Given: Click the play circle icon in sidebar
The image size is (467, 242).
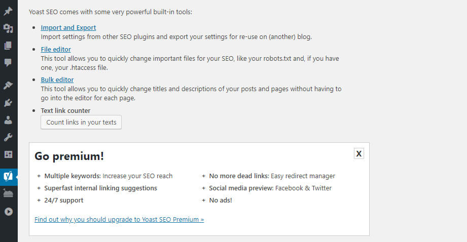Looking at the screenshot, I should [x=8, y=211].
